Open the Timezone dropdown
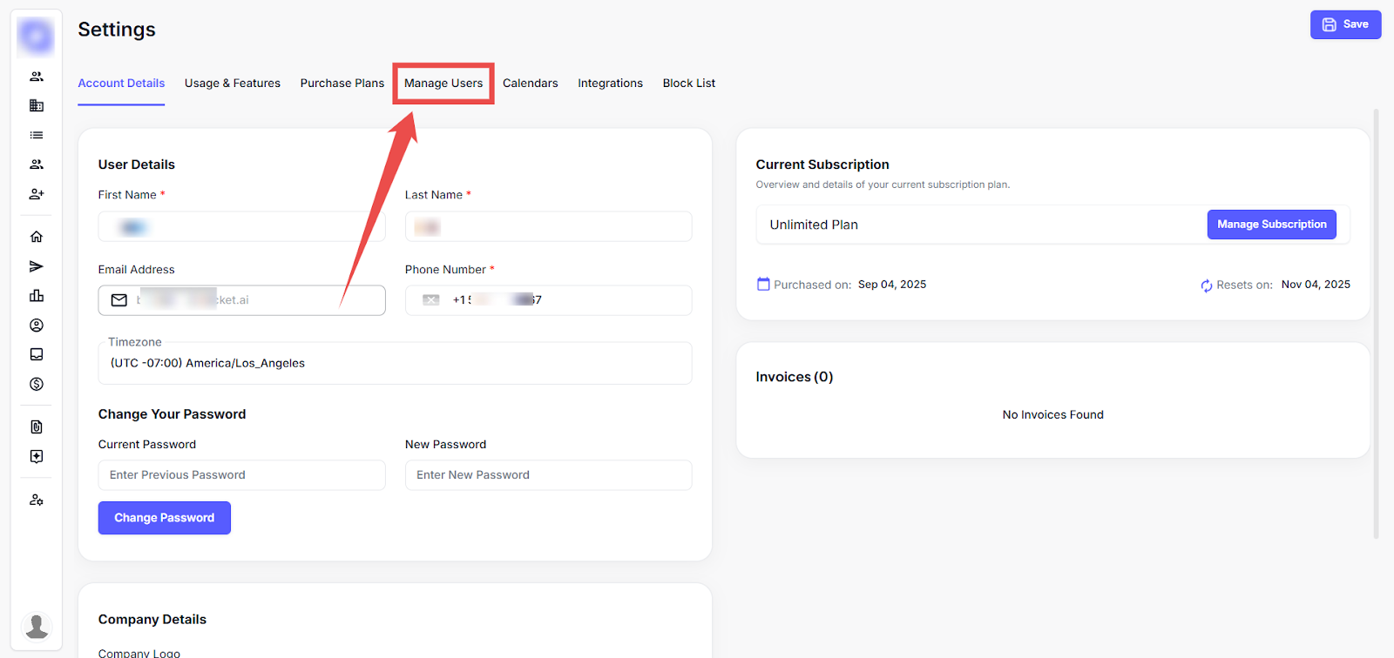Screen dimensions: 1394x658 click(x=395, y=363)
